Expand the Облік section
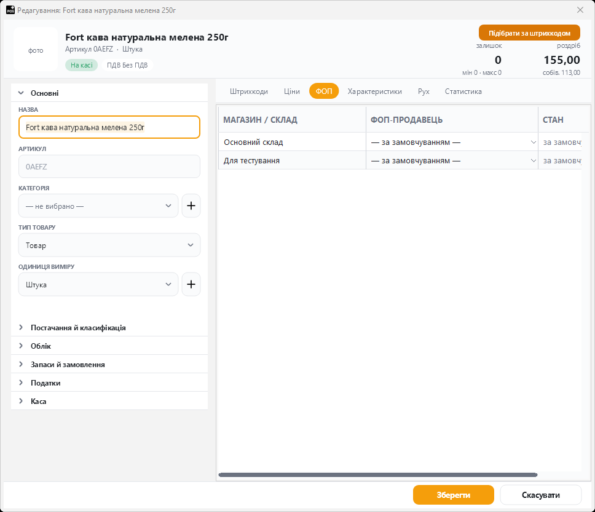Screen dimensions: 595x512 [109, 346]
